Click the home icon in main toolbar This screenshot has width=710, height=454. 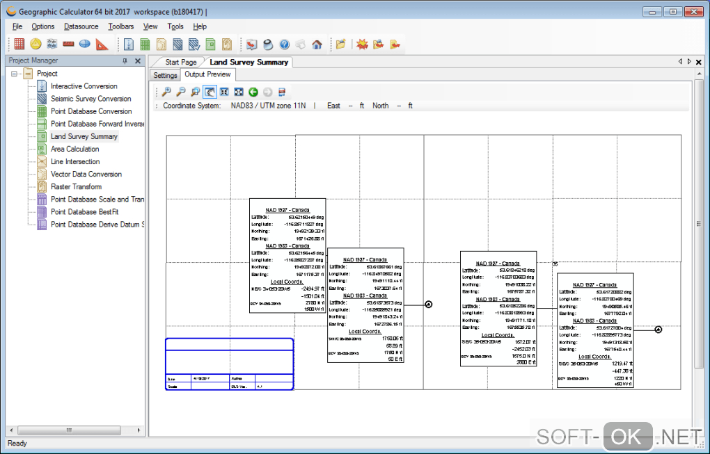click(x=317, y=44)
